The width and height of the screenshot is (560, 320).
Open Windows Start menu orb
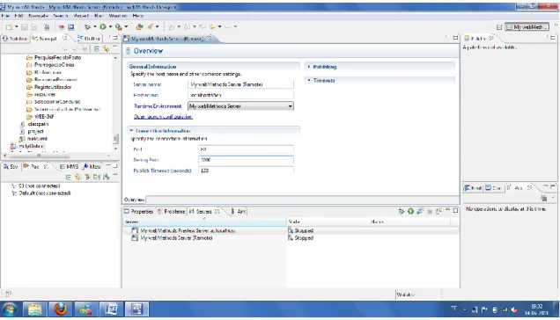click(10, 309)
